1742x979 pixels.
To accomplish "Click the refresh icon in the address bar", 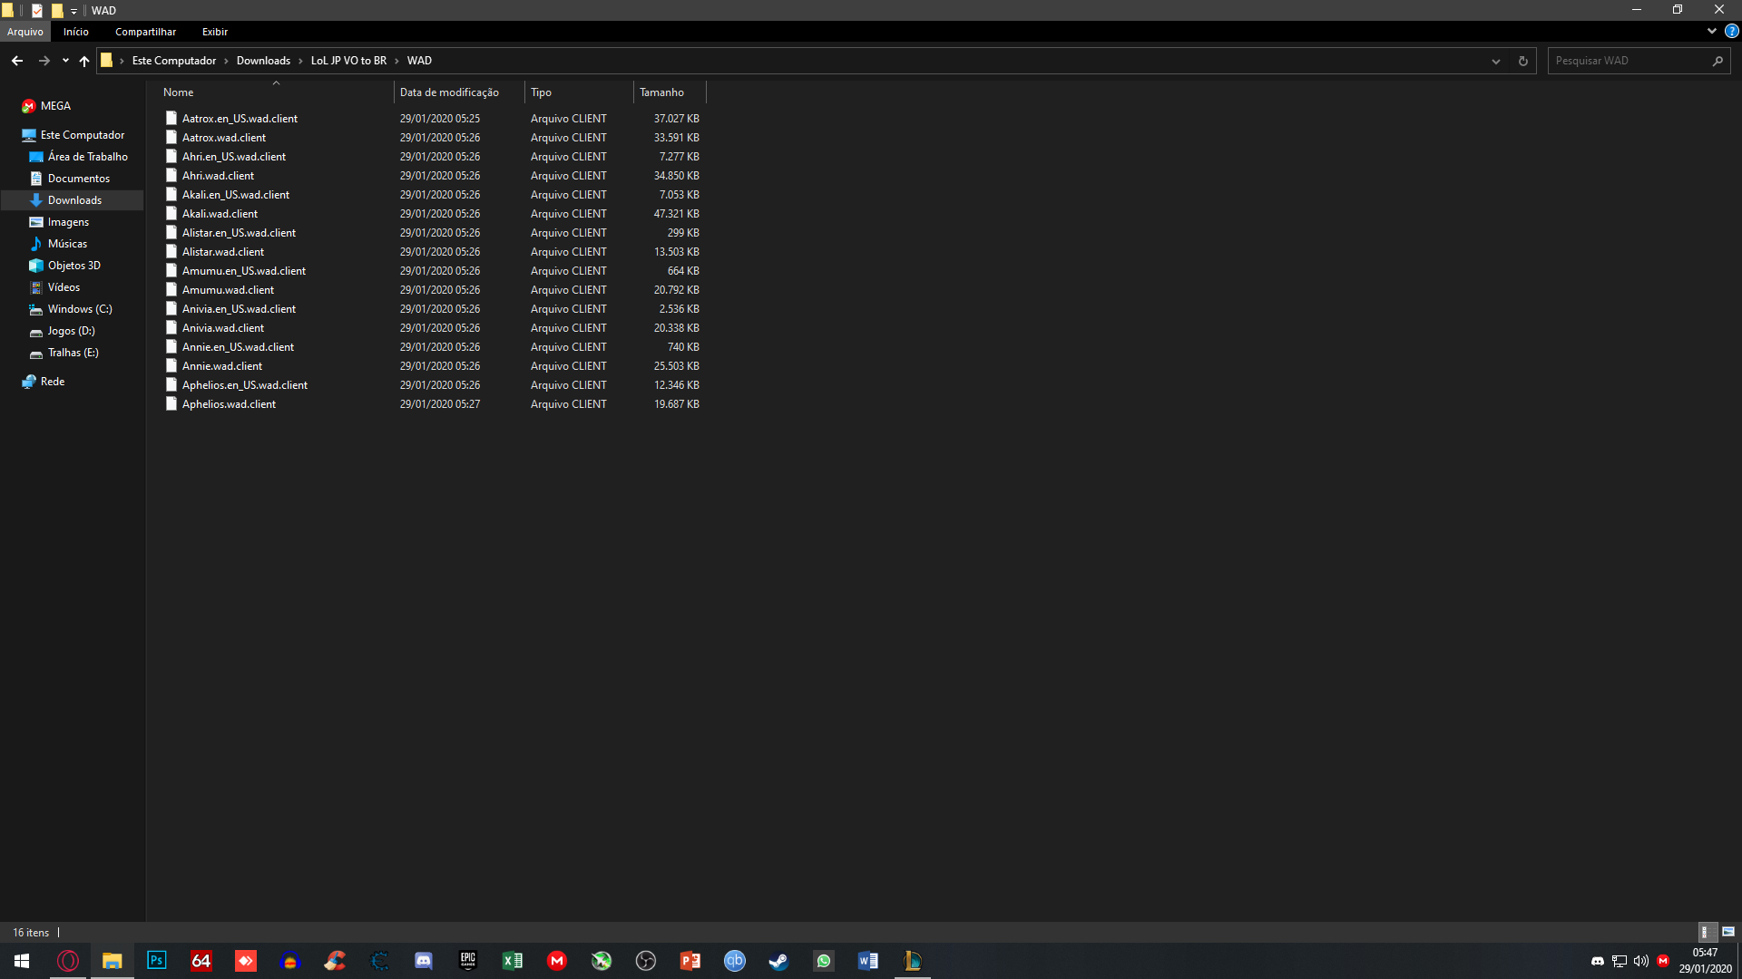I will [1522, 61].
